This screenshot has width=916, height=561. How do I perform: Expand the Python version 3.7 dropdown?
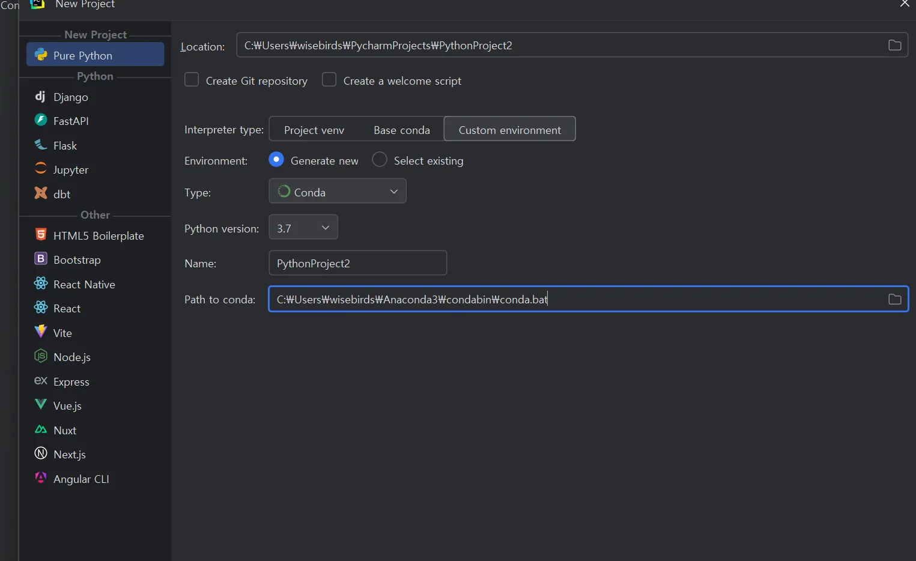tap(303, 228)
